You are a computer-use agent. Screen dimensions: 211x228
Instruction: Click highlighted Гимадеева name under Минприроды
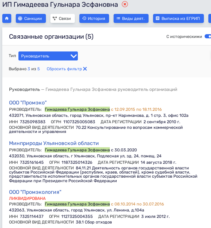coord(77,150)
